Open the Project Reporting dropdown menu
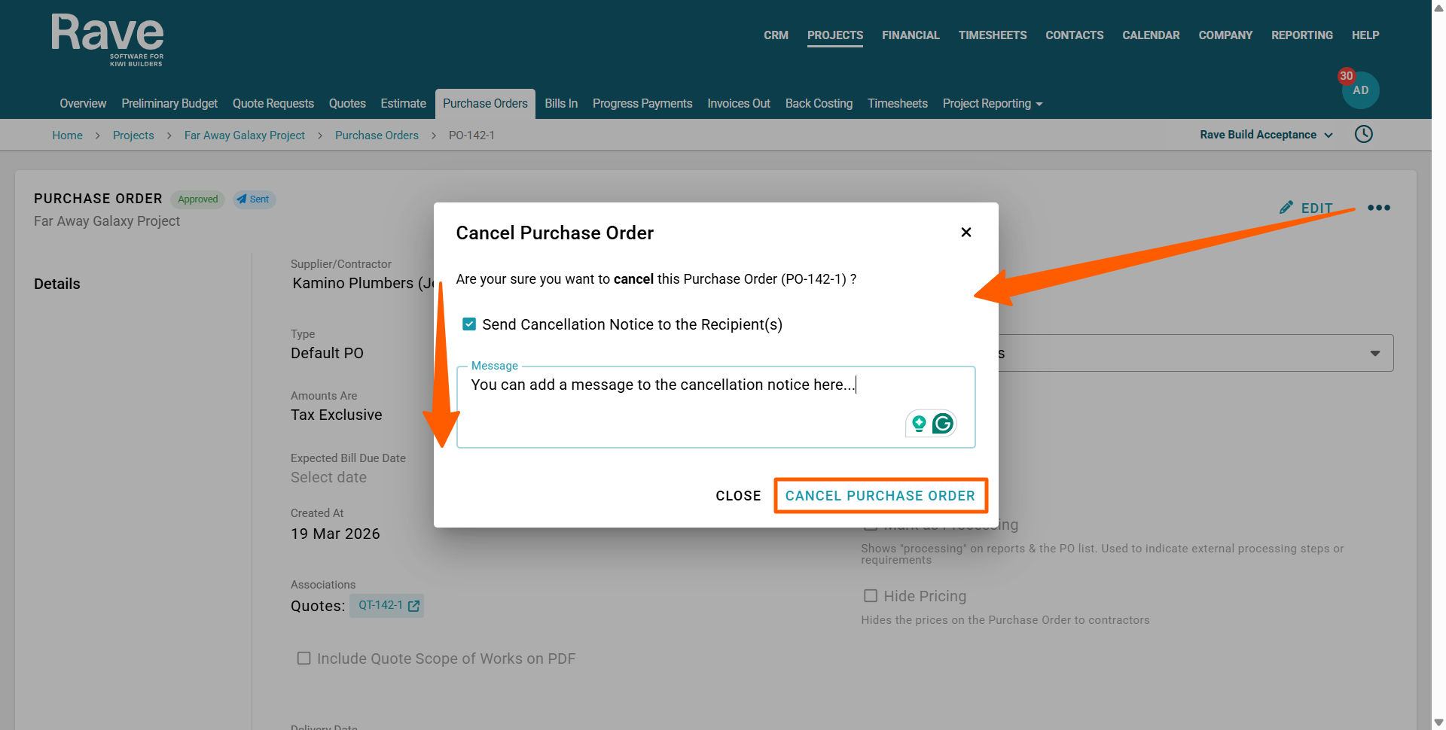 point(992,104)
